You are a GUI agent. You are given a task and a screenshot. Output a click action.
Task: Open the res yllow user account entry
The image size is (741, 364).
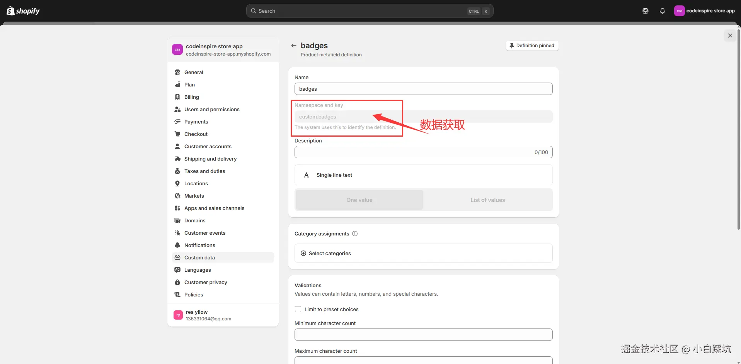[x=223, y=315]
